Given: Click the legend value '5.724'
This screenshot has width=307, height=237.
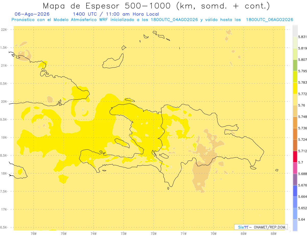Looking at the screenshot, I should (x=303, y=140).
